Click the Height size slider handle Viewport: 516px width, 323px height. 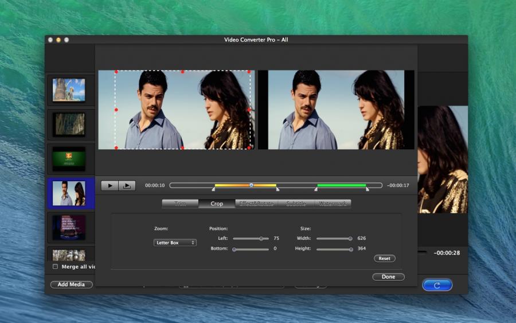(x=351, y=249)
